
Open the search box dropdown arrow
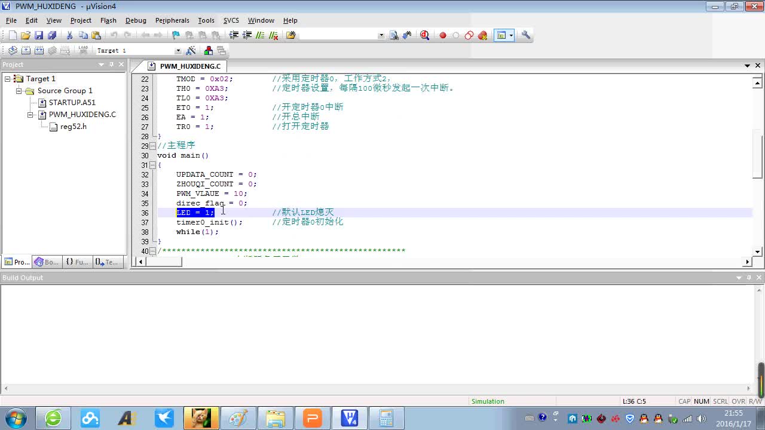381,35
